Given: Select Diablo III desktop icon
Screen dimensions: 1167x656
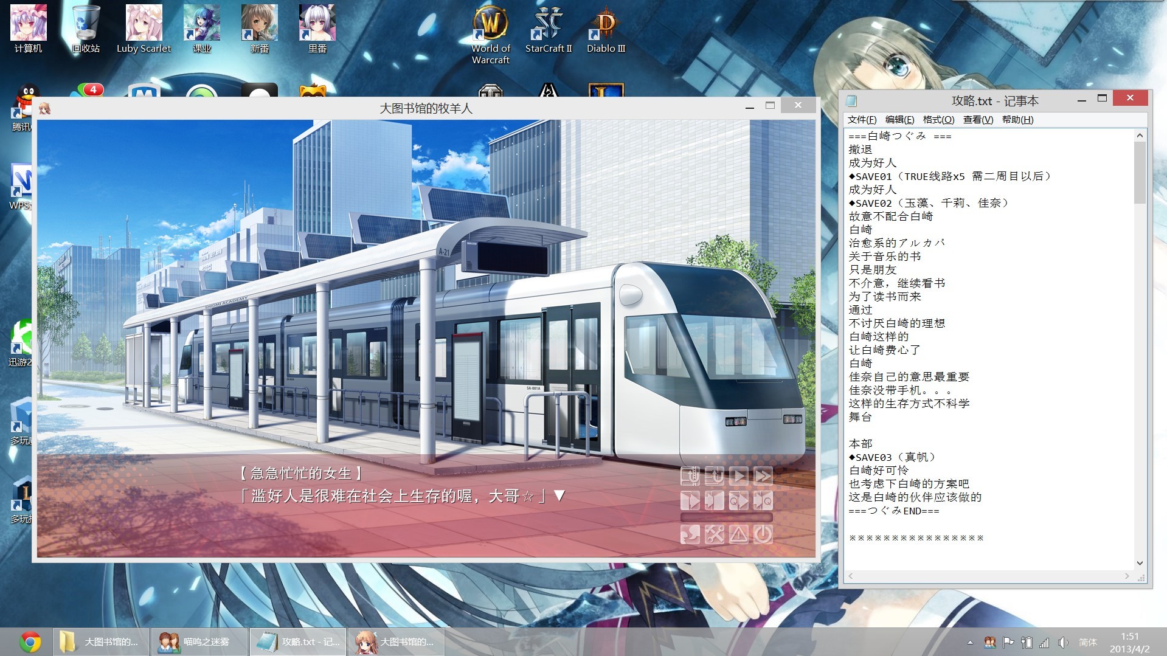Looking at the screenshot, I should [x=606, y=29].
